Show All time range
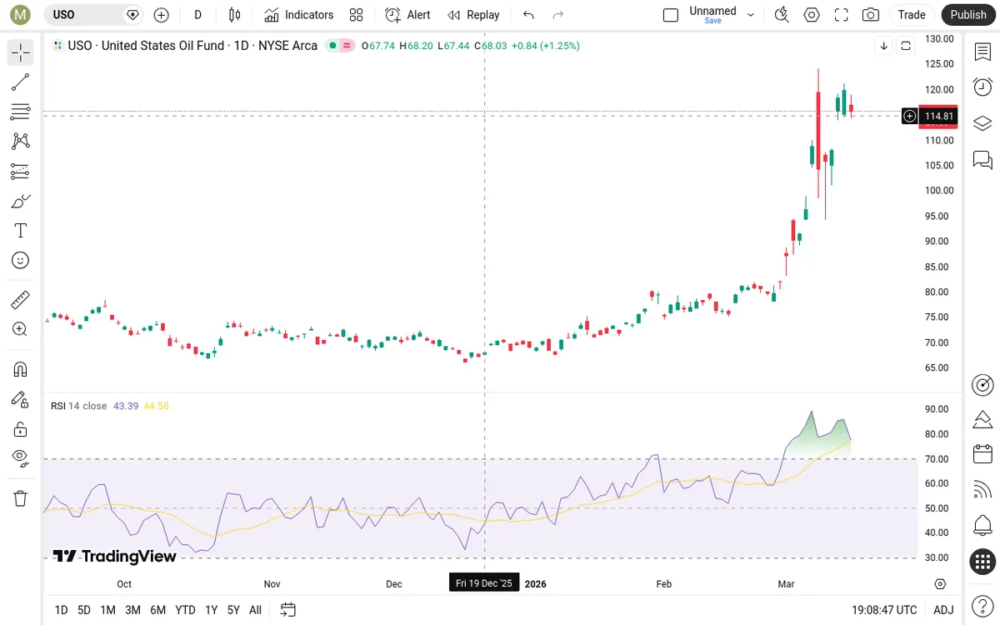This screenshot has height=625, width=1000. point(255,610)
